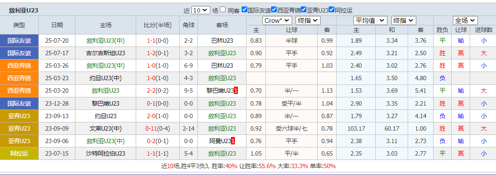496x175 pixels.
Task: Click the 文莱U23(中) home team link
Action: 106,128
